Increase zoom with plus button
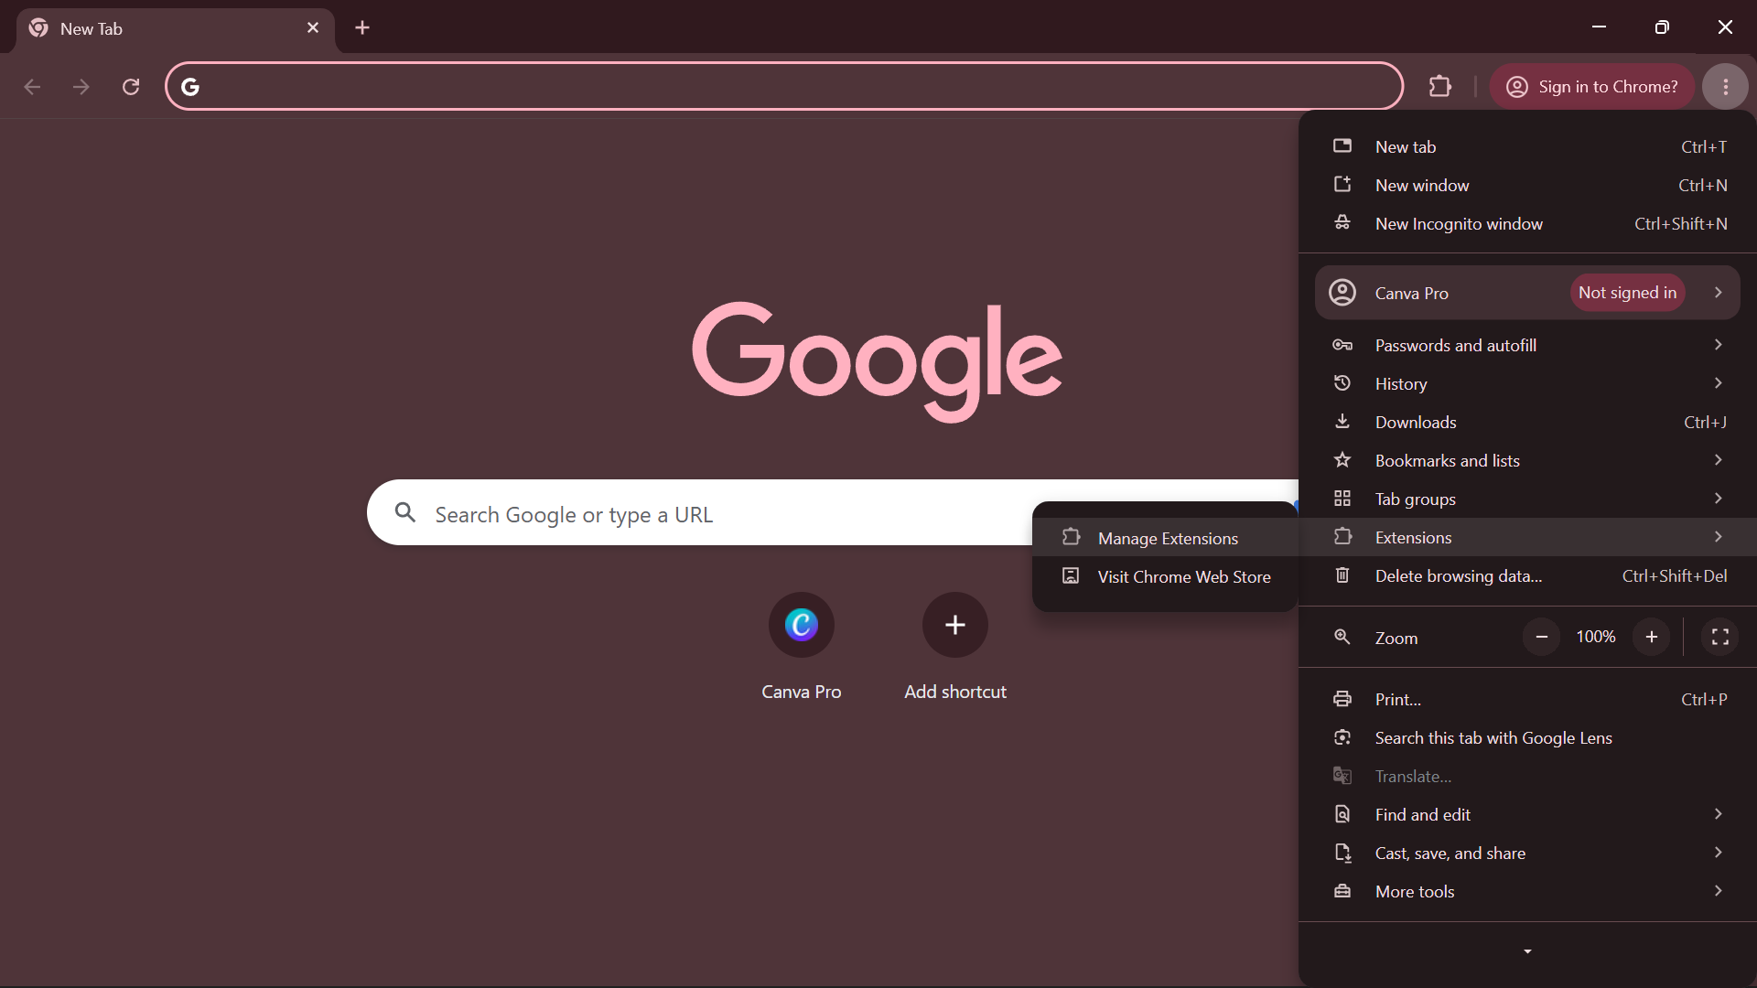 coord(1652,637)
